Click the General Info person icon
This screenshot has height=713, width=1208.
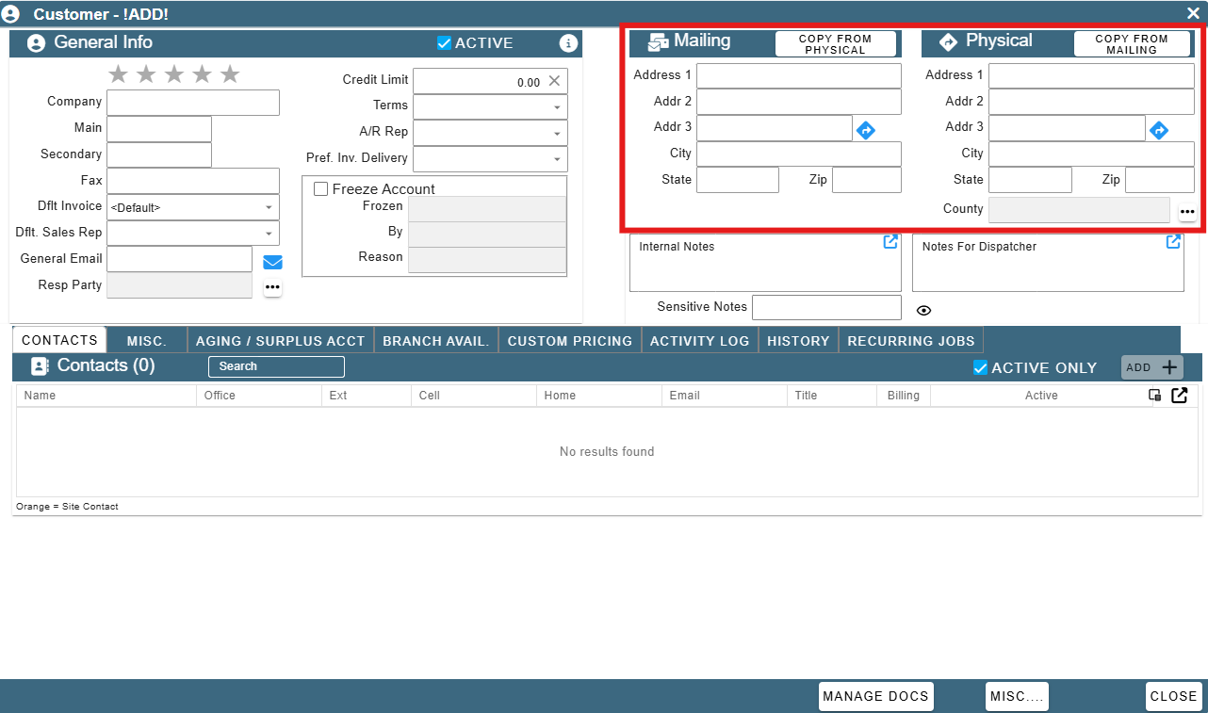pyautogui.click(x=36, y=43)
